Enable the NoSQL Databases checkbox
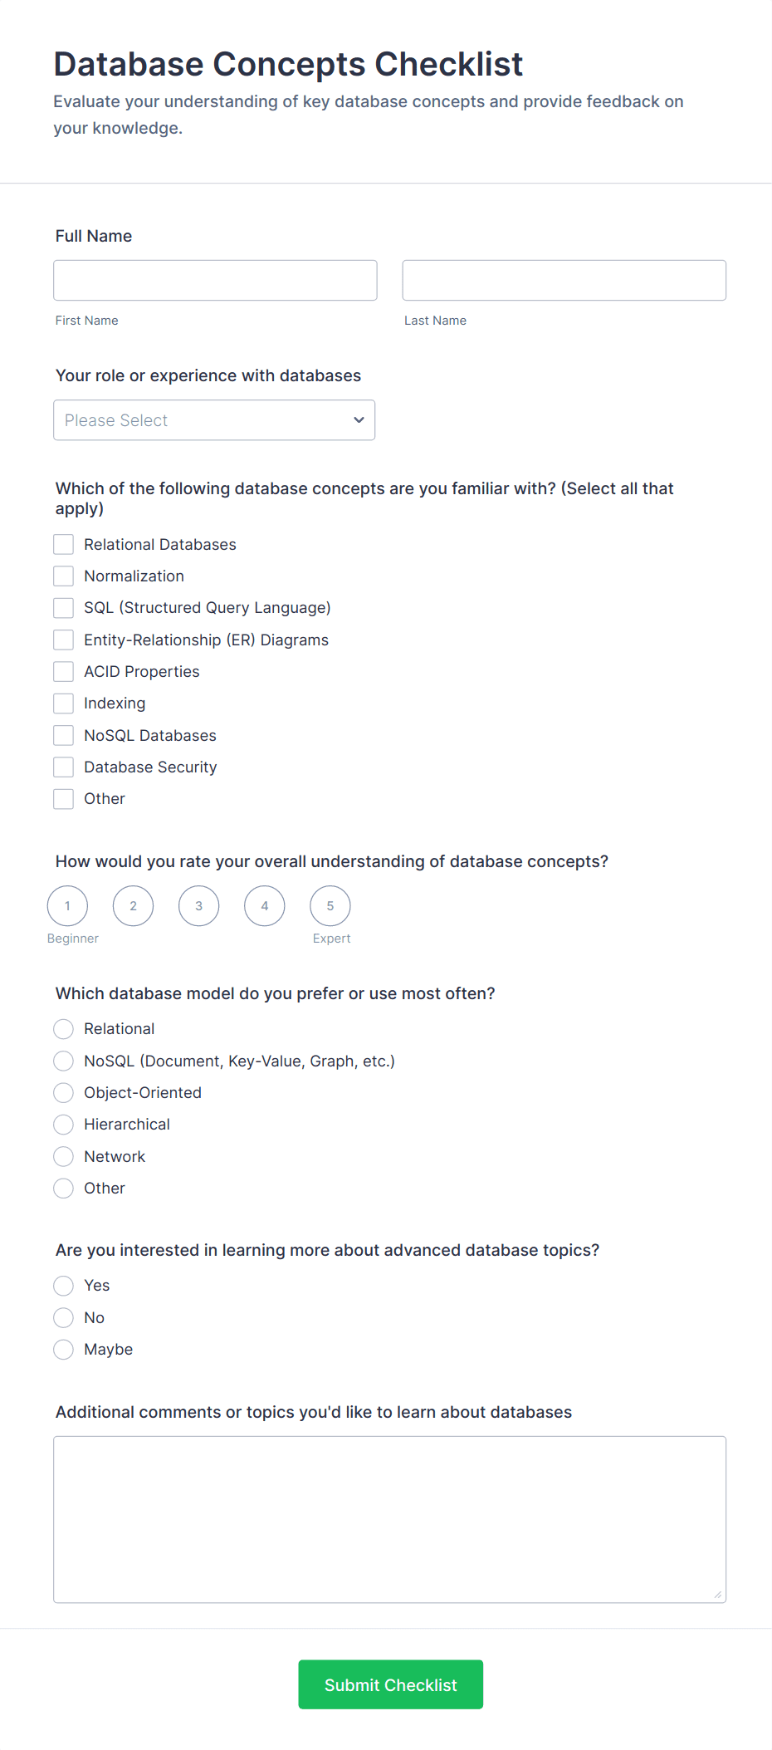This screenshot has width=772, height=1750. (x=63, y=735)
